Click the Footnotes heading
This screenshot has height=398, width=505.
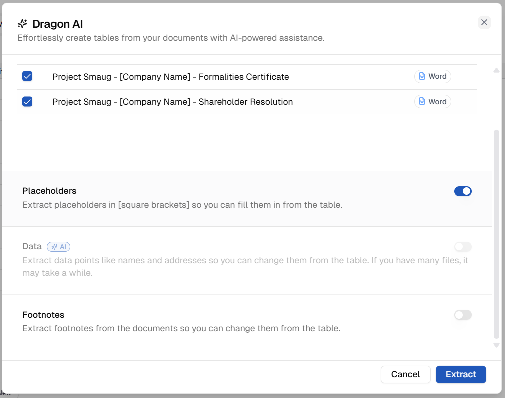[43, 315]
